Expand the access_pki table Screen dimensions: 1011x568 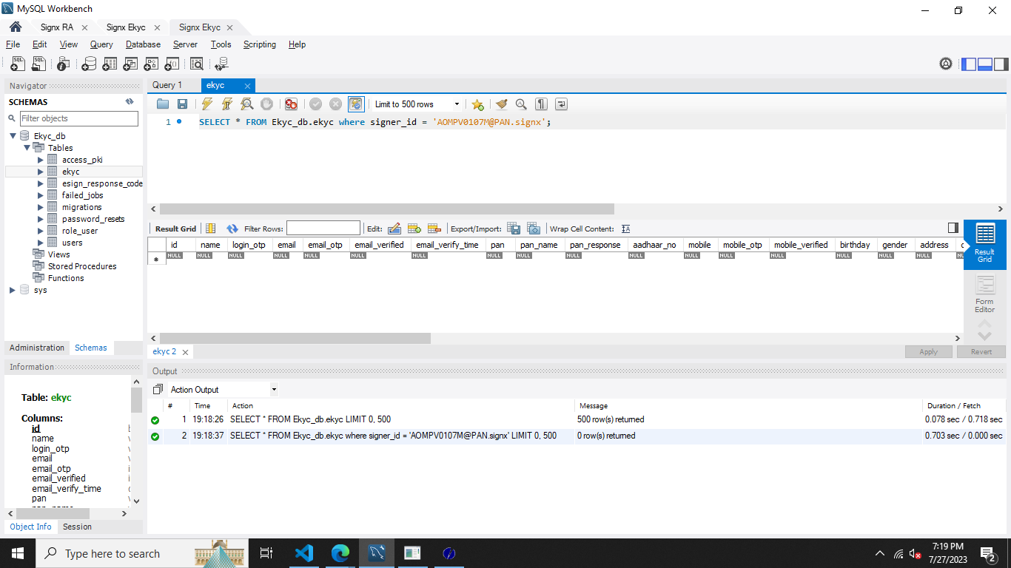(x=41, y=160)
